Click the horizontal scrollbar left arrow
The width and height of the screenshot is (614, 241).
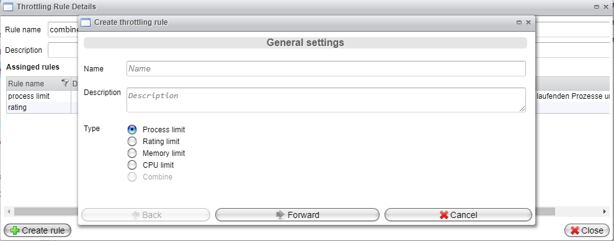9,212
